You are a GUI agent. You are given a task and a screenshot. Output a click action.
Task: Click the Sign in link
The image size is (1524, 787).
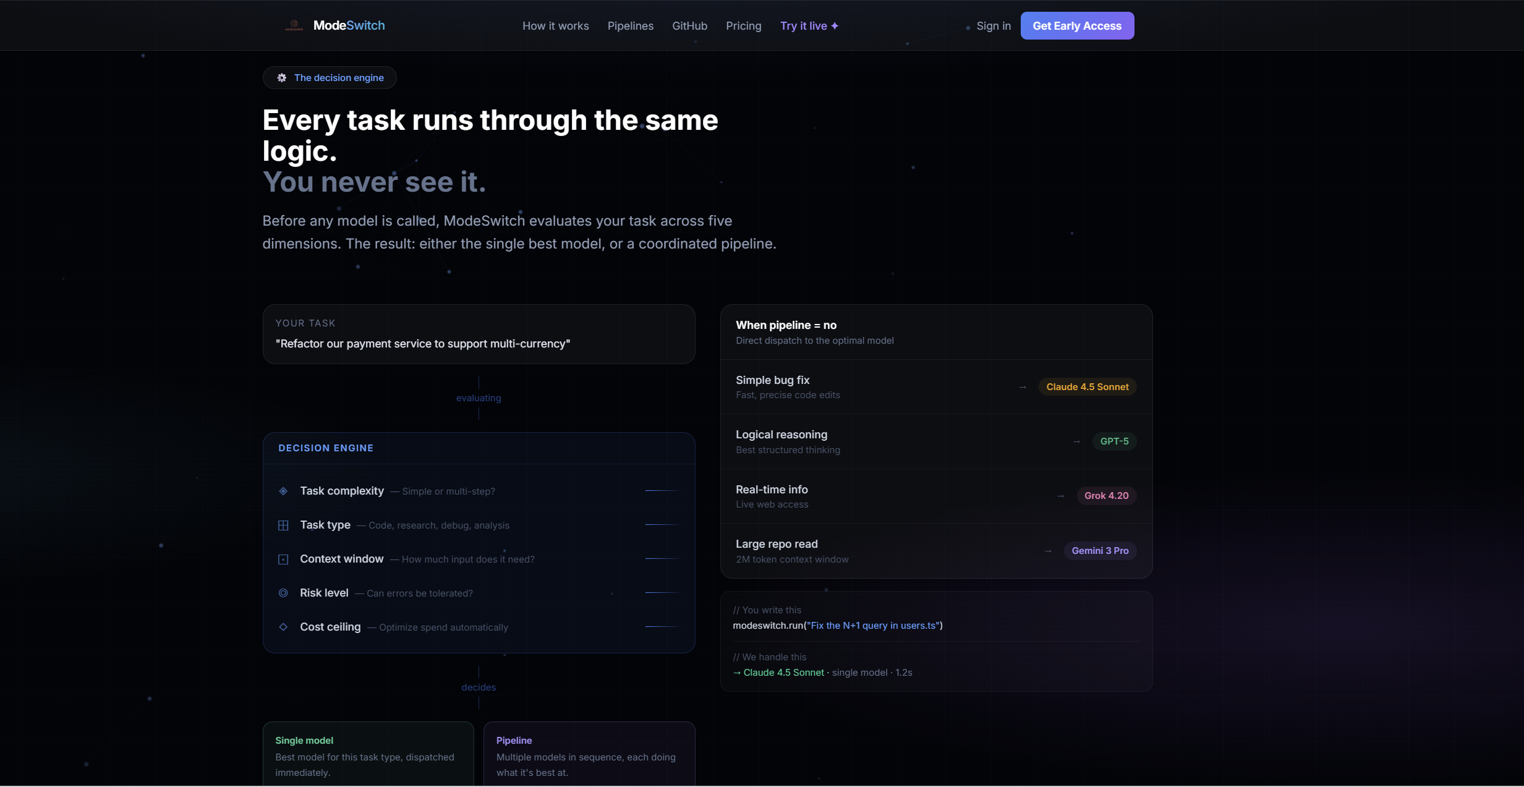(x=993, y=26)
